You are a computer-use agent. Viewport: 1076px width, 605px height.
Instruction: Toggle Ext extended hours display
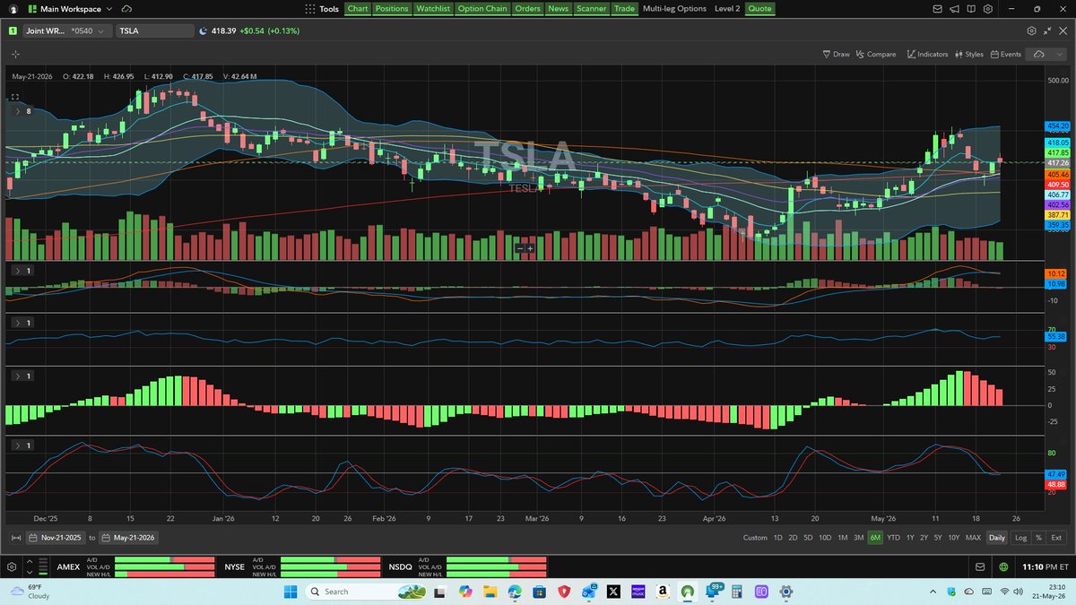click(x=1056, y=538)
